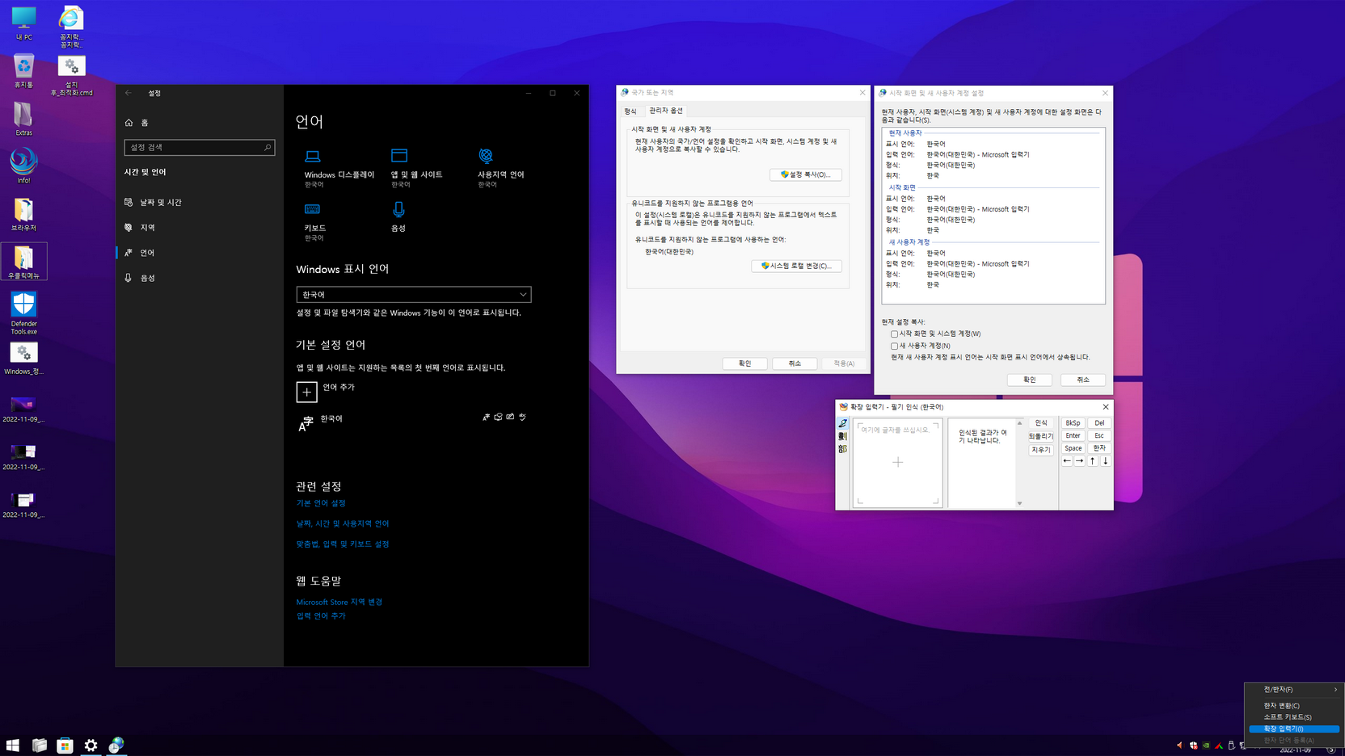1345x756 pixels.
Task: Select 한자 변환(C) in IME menu
Action: (1294, 706)
